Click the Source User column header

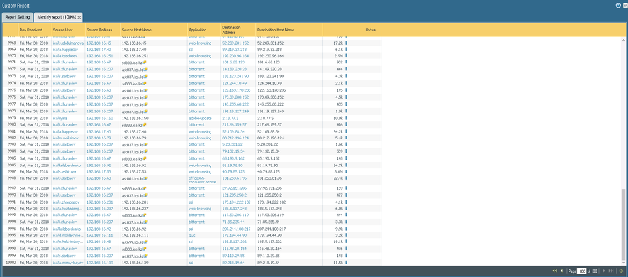click(x=64, y=30)
